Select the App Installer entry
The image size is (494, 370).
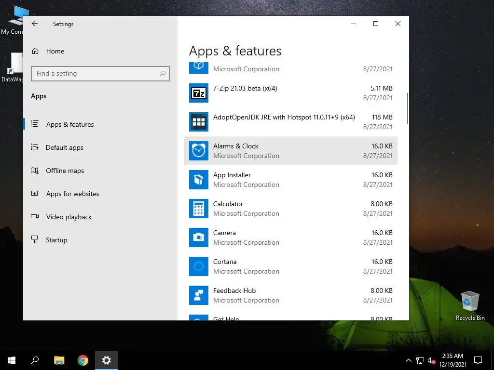[291, 180]
